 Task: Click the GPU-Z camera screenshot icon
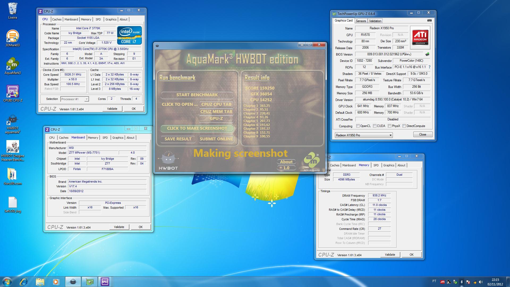430,20
